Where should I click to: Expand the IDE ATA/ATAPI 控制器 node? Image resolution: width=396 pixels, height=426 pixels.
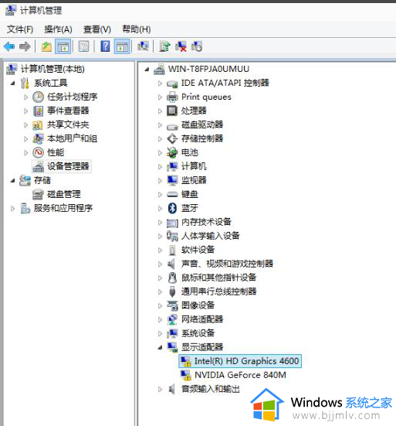160,83
